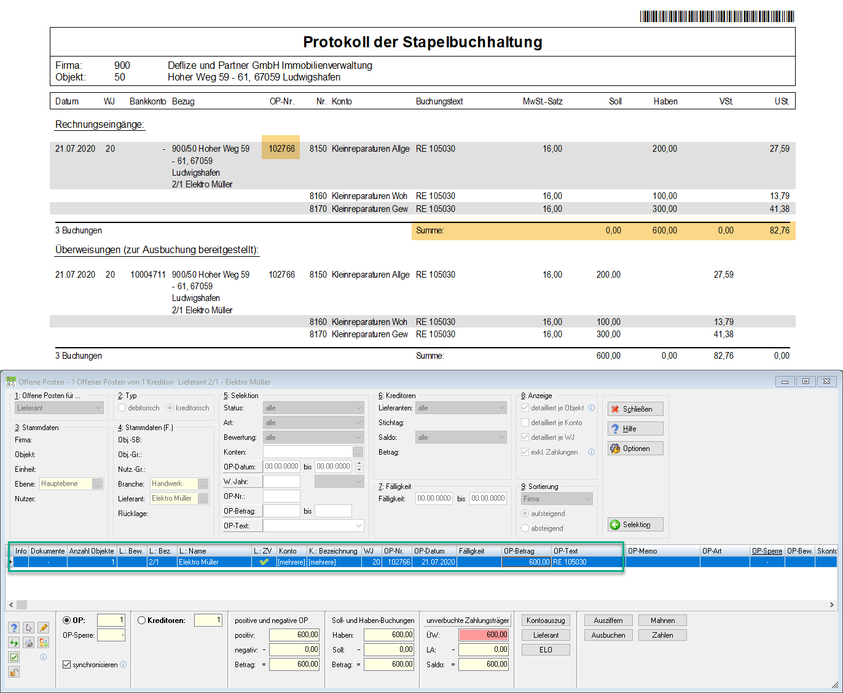Viewport: 843px width, 693px height.
Task: Click the first Fälligkeit date field
Action: [434, 499]
